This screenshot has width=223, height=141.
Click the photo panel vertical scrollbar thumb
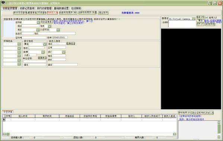click(x=219, y=129)
